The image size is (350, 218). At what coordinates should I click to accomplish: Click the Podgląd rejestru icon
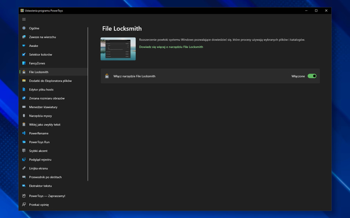point(24,159)
